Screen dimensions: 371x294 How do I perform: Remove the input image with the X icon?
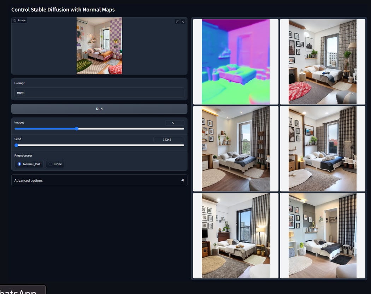(x=183, y=22)
